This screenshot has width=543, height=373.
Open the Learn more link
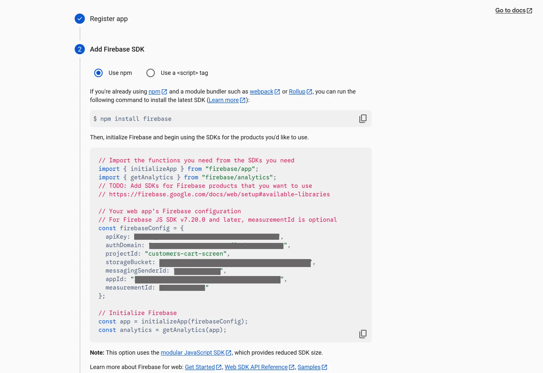[224, 100]
